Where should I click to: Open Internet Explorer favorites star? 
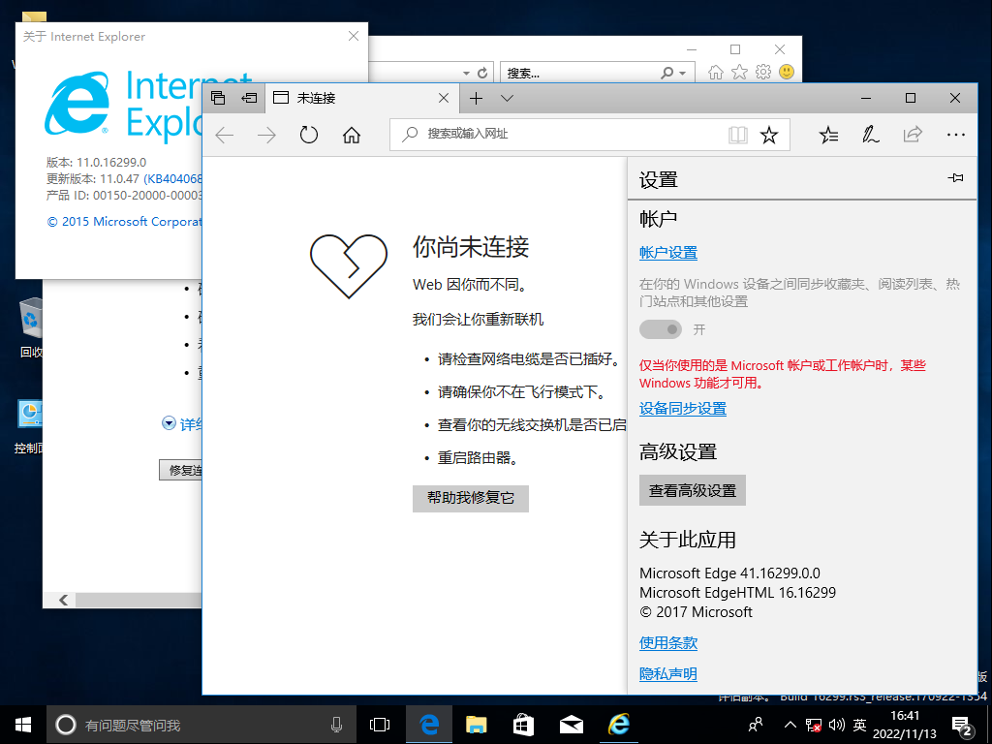(x=739, y=72)
